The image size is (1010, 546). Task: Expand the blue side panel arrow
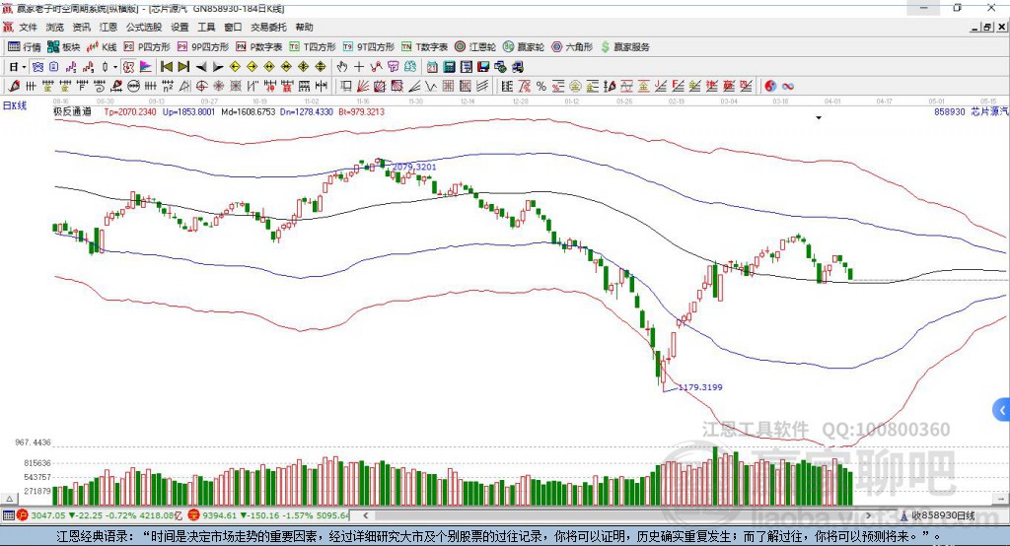[1002, 410]
